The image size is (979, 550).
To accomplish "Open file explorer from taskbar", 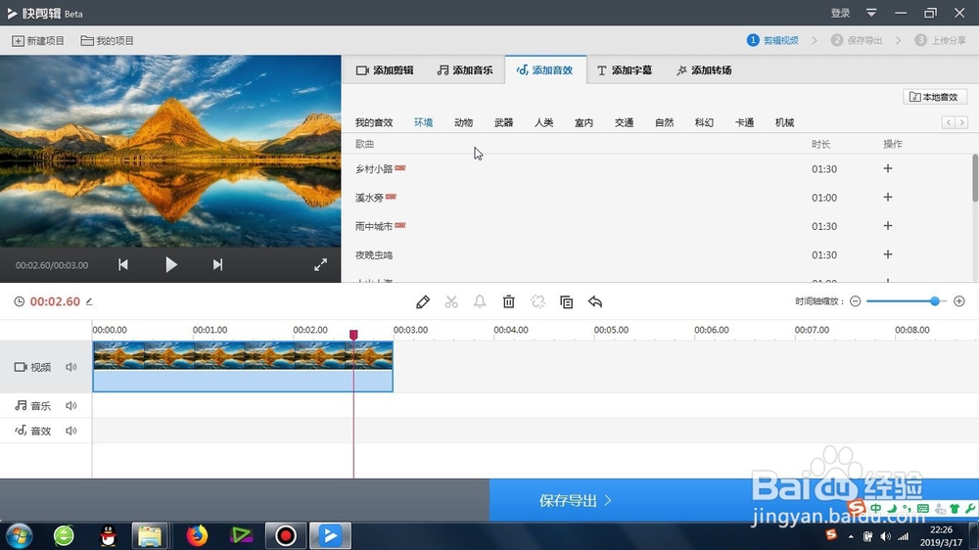I will 150,535.
